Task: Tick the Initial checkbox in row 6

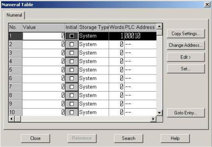Action: [x=72, y=79]
